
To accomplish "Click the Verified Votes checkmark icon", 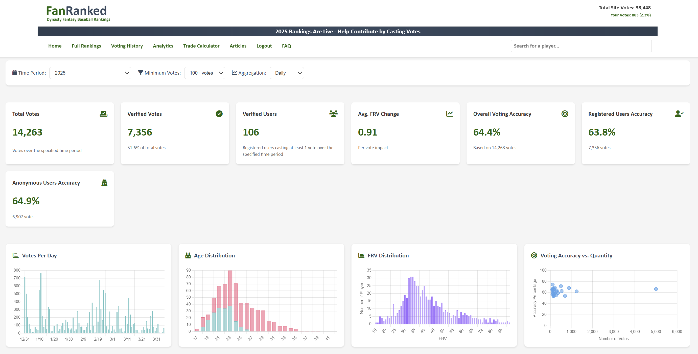I will [x=219, y=114].
